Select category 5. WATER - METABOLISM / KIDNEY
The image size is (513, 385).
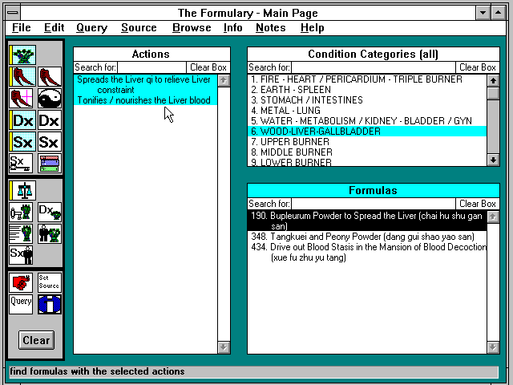click(x=362, y=121)
